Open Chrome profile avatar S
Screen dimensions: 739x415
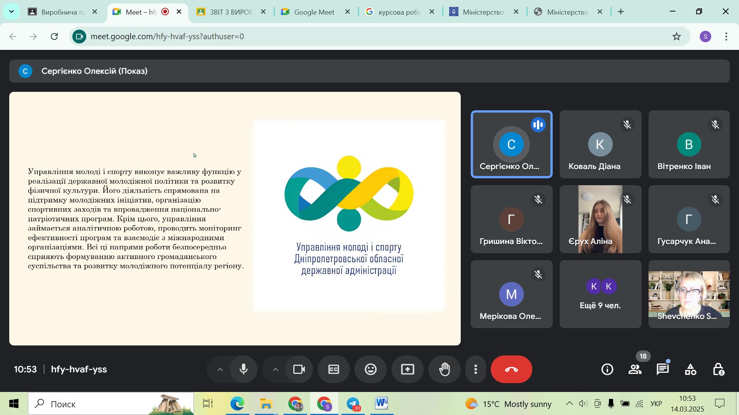(x=706, y=37)
